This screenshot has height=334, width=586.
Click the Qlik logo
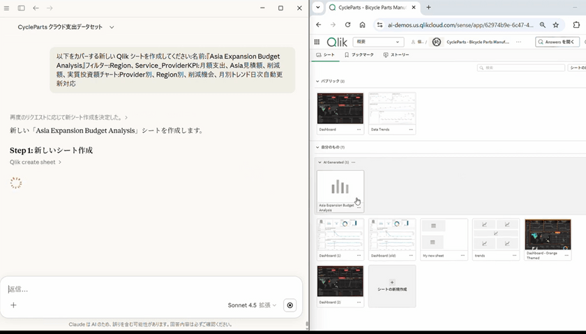point(337,42)
